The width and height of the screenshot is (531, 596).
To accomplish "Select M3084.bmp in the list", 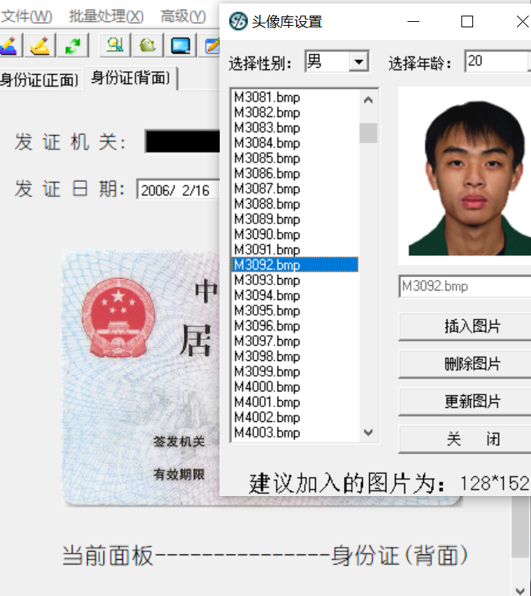I will coord(295,143).
